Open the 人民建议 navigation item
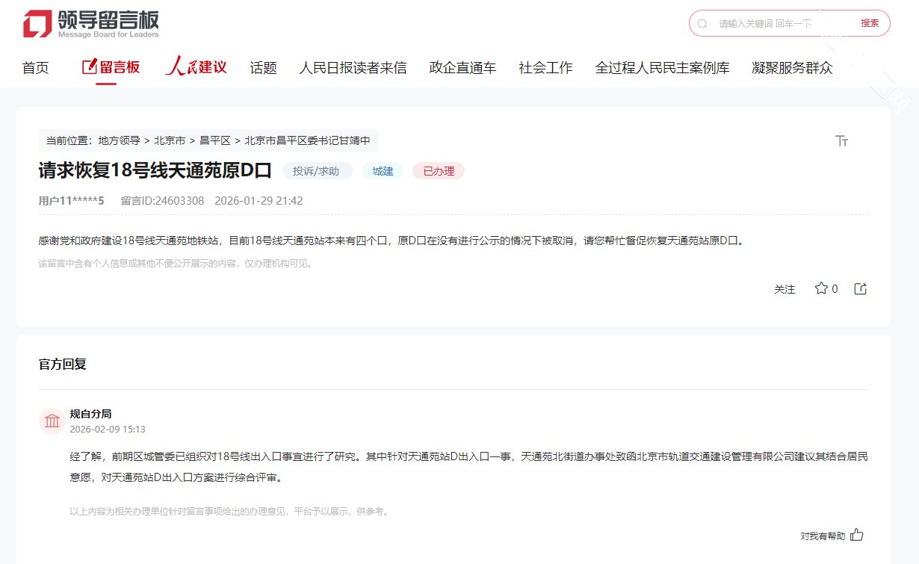919x564 pixels. 196,68
